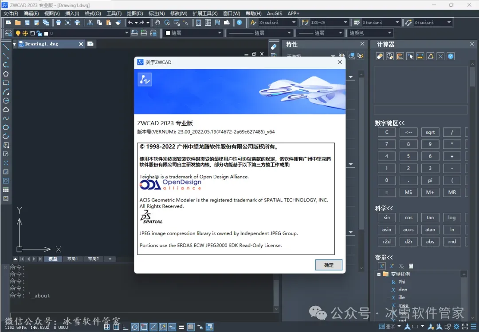Toggle Lineweight display in the status bar
Screen dimensions: 479x332
coord(181,327)
